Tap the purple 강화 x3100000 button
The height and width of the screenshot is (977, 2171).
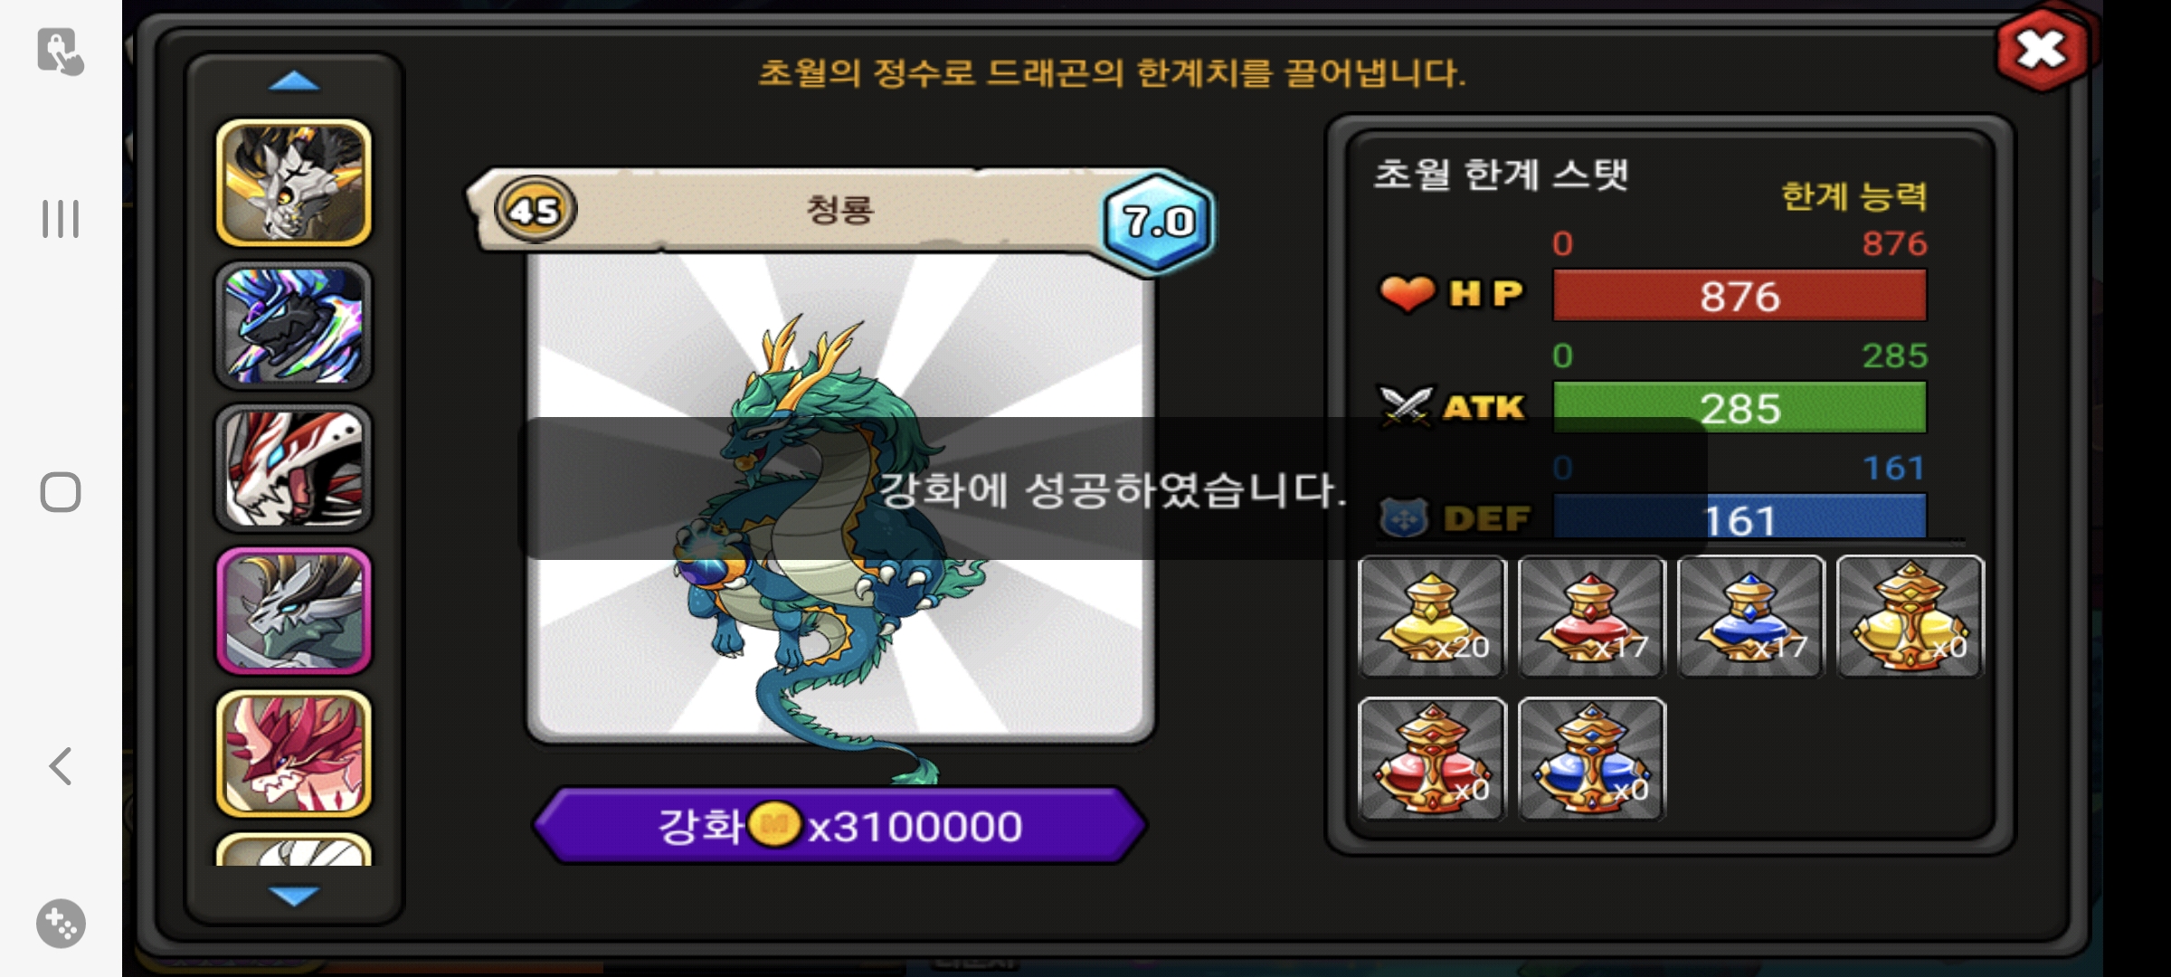point(839,826)
